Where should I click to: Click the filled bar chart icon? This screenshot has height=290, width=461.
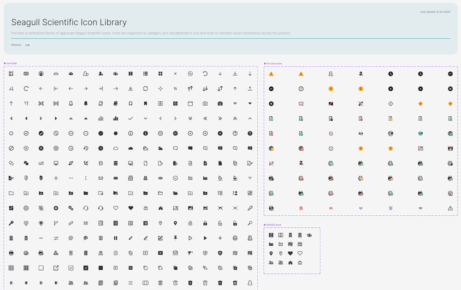pos(116,118)
